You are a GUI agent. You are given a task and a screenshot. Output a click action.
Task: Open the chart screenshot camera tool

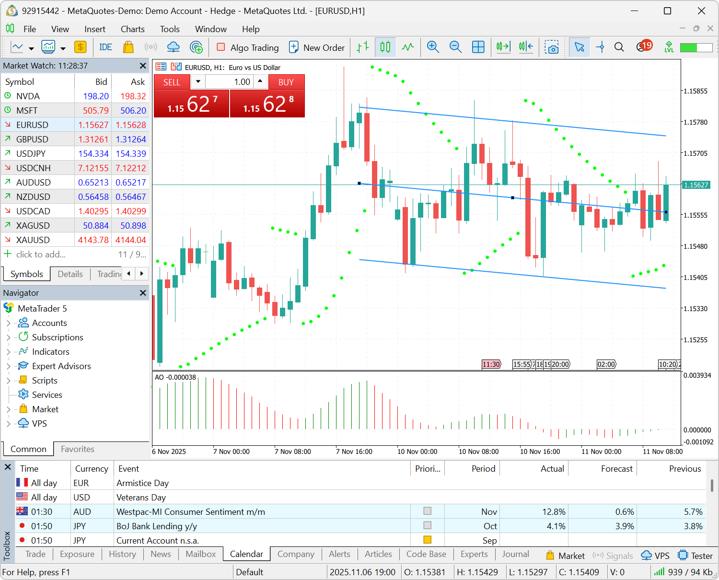pos(553,47)
